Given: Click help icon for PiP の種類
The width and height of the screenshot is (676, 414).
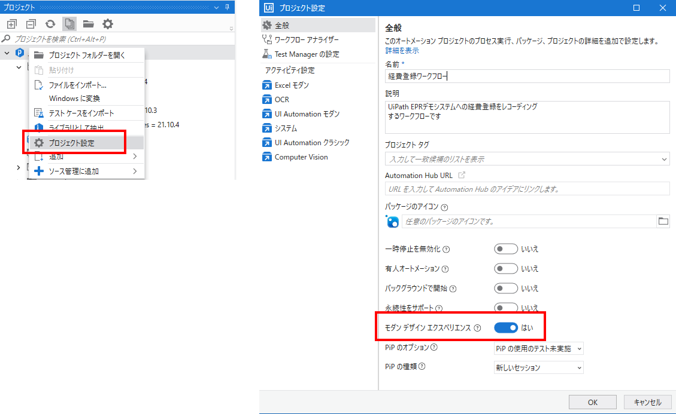Looking at the screenshot, I should pyautogui.click(x=422, y=367).
